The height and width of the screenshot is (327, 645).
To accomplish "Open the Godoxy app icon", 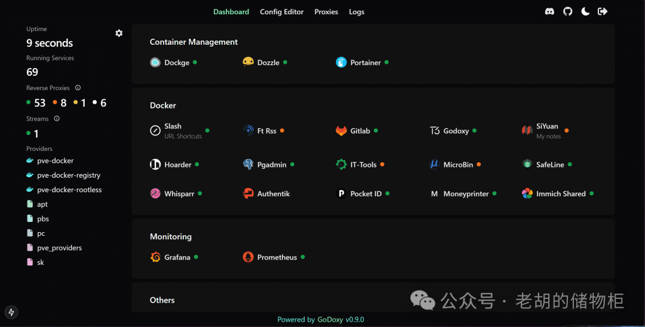I will click(x=434, y=131).
